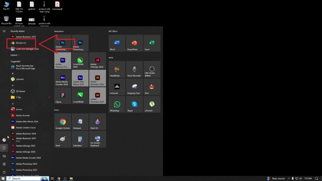Launch Adobe Media Encoder 2024 tile
Screen dimensions: 322x181
63,78
